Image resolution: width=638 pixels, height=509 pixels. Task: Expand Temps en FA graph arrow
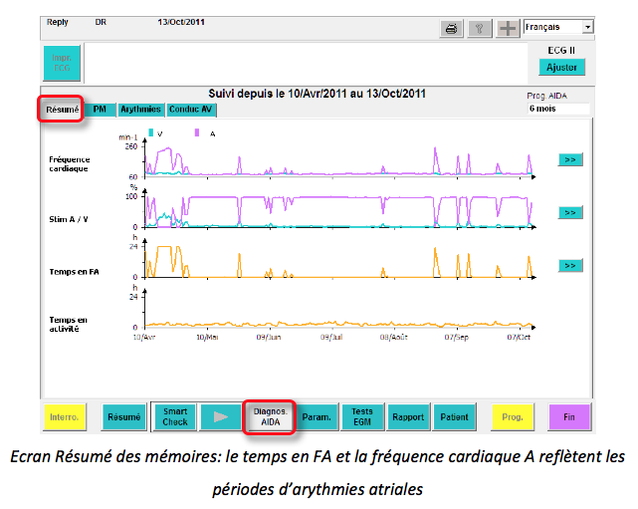(x=570, y=266)
